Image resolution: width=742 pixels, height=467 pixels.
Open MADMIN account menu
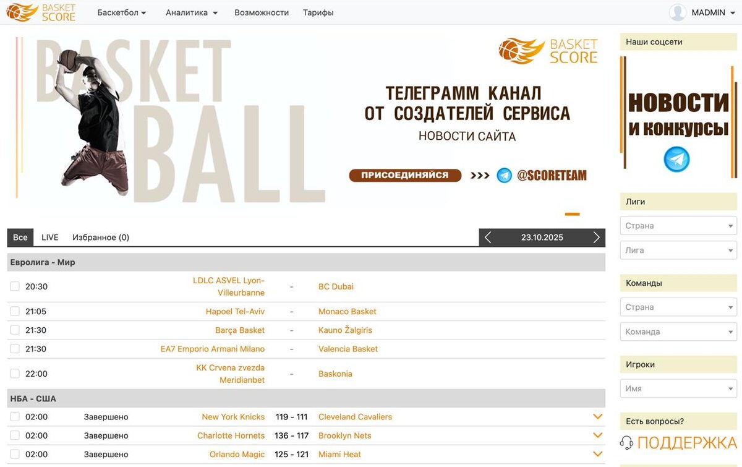tap(714, 12)
